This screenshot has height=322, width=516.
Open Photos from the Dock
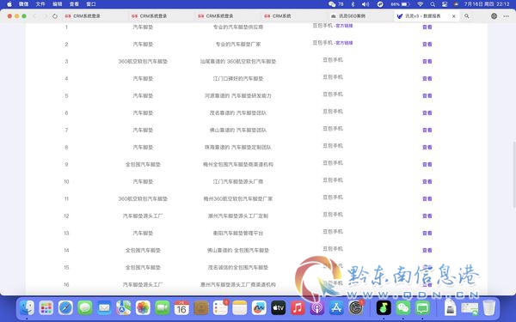(143, 308)
